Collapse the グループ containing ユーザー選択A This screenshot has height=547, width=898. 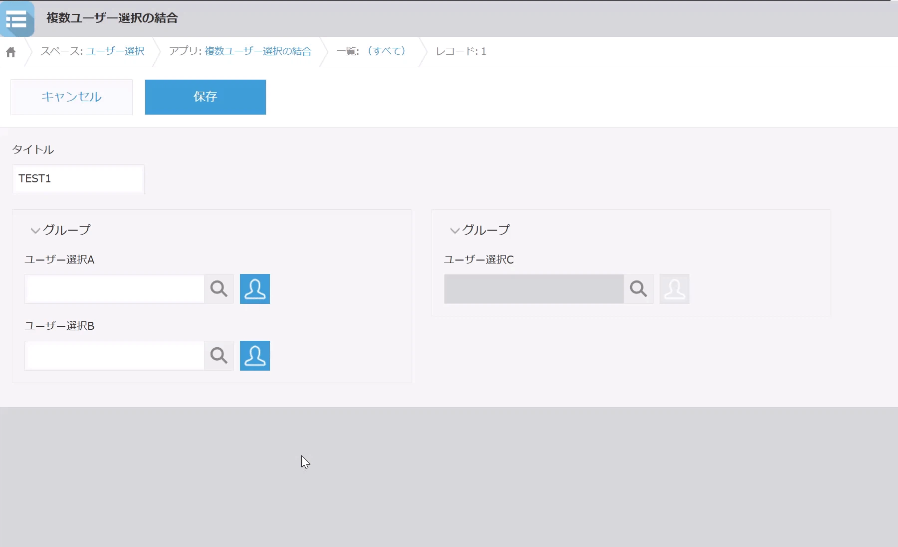[x=35, y=231]
